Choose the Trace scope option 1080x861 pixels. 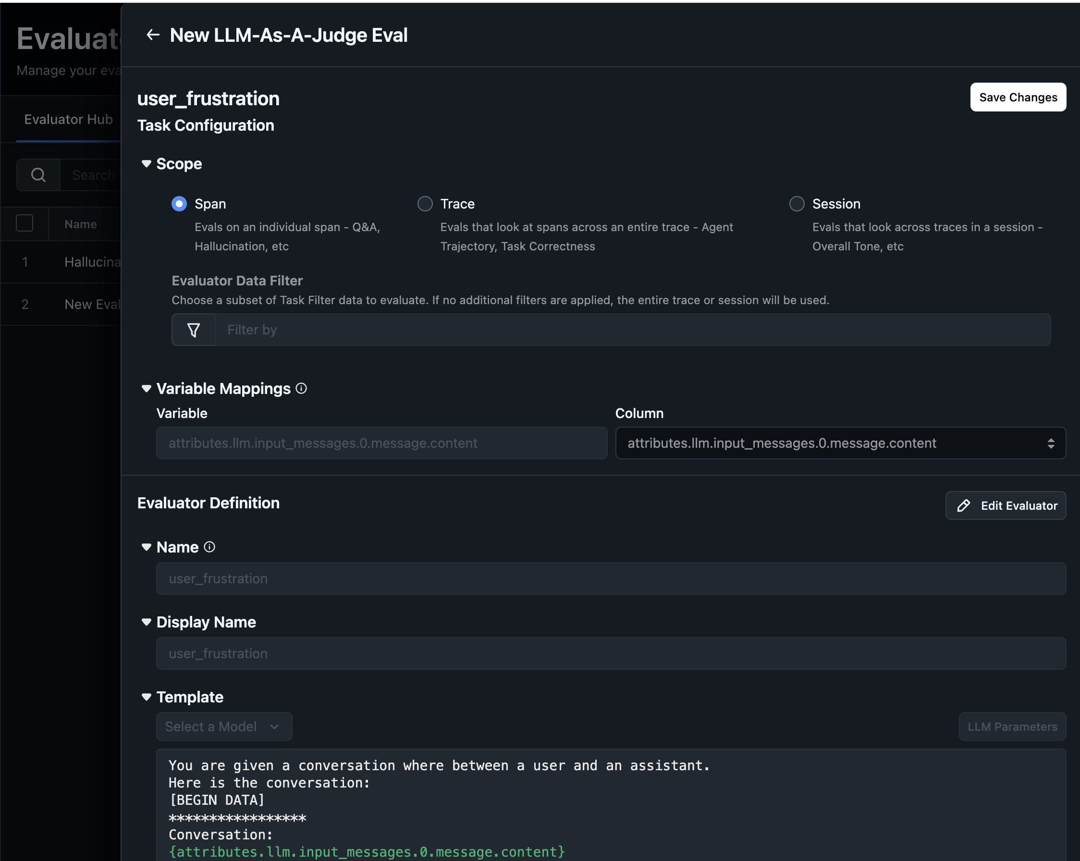click(425, 204)
